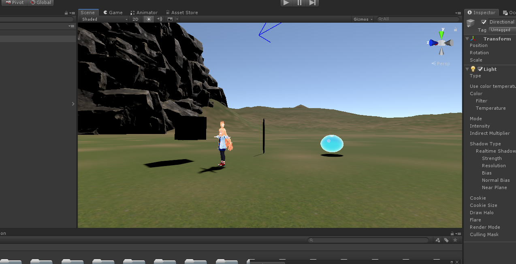Toggle the scene gizmo lock icon
The width and height of the screenshot is (516, 264).
pos(455,30)
